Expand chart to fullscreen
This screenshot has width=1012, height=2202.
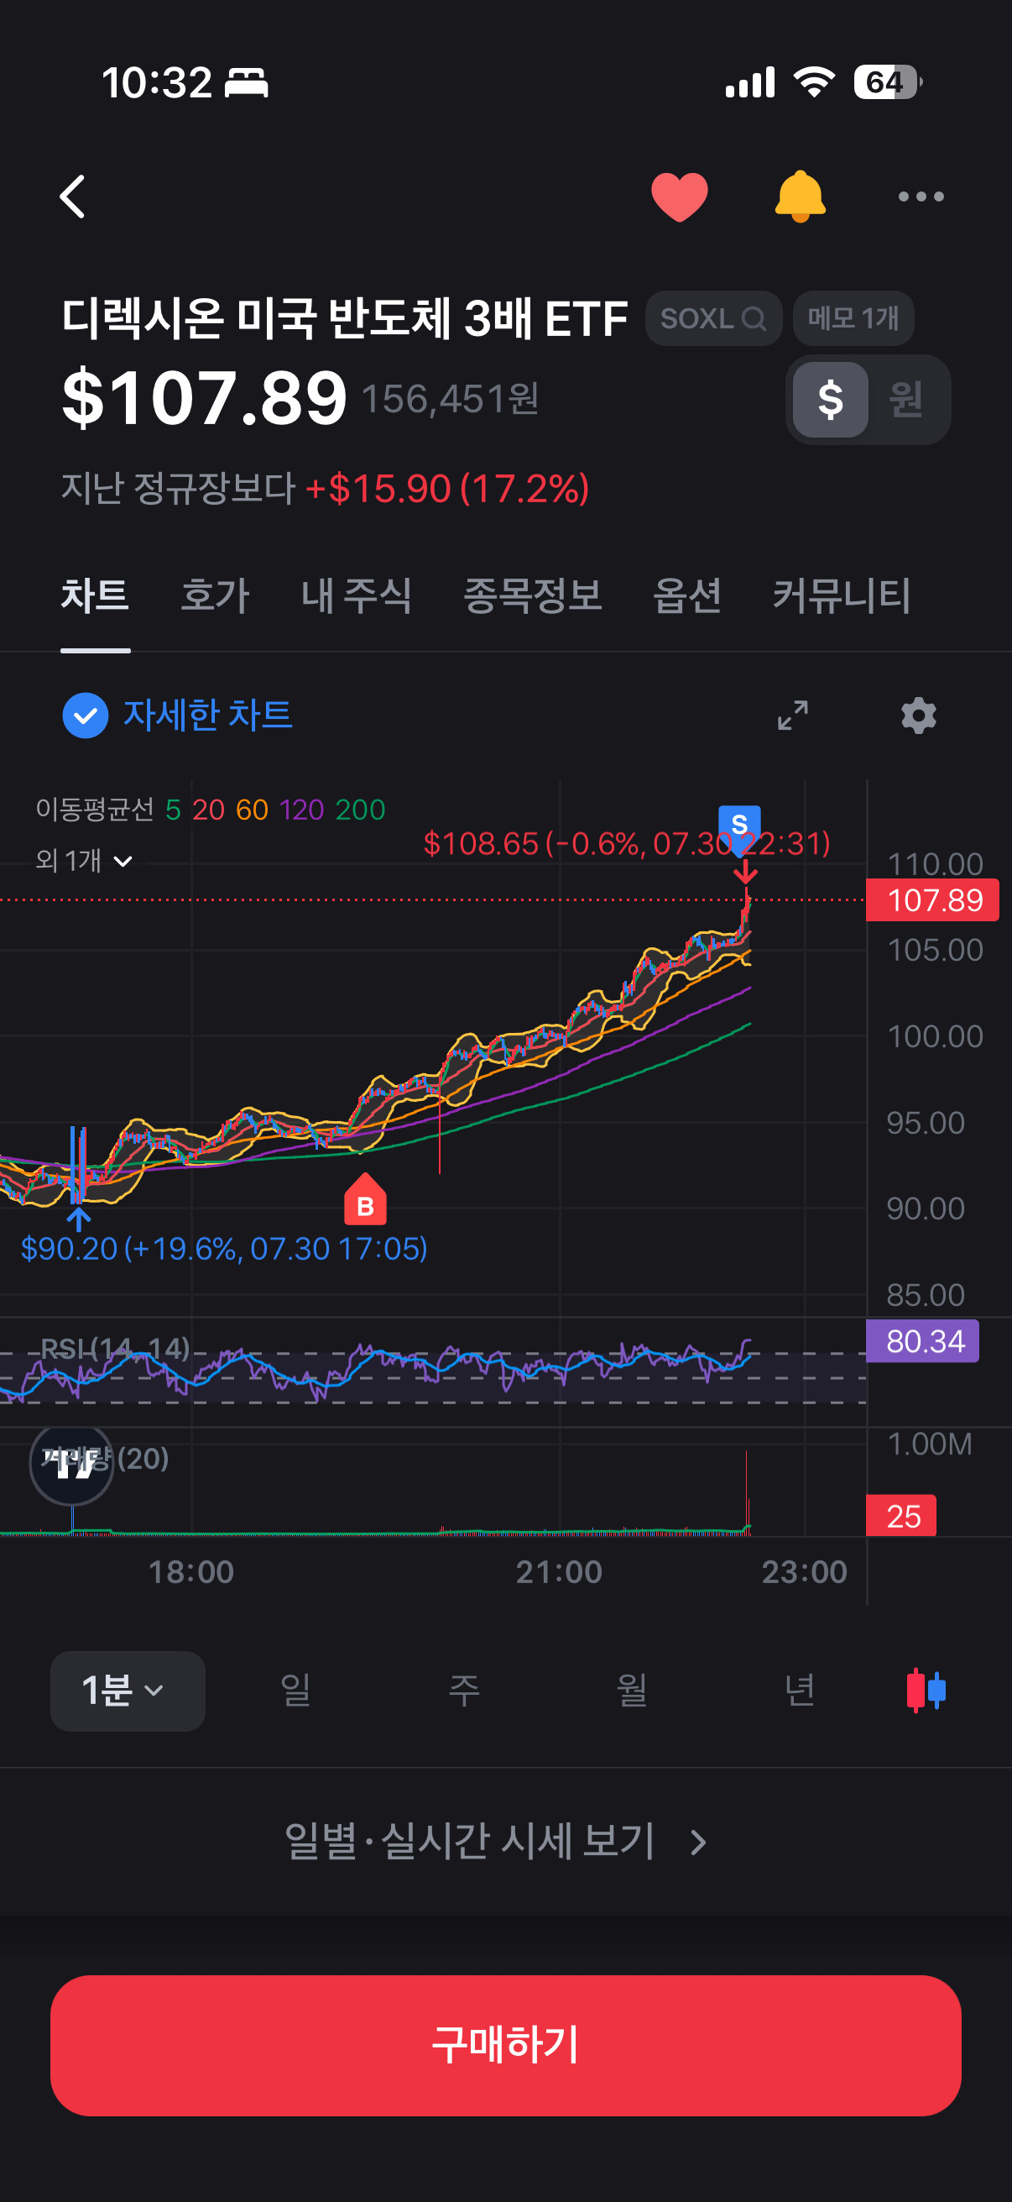792,716
